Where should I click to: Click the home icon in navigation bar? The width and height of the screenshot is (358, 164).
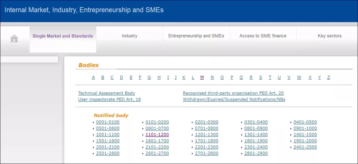click(14, 39)
